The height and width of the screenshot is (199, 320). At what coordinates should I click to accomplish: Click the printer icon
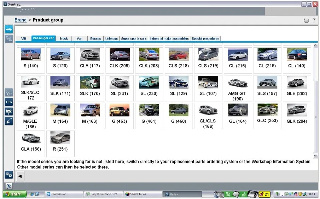coord(306,20)
